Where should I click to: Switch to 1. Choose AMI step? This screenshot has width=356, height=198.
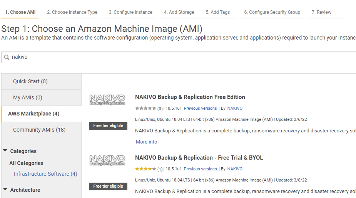coord(20,12)
